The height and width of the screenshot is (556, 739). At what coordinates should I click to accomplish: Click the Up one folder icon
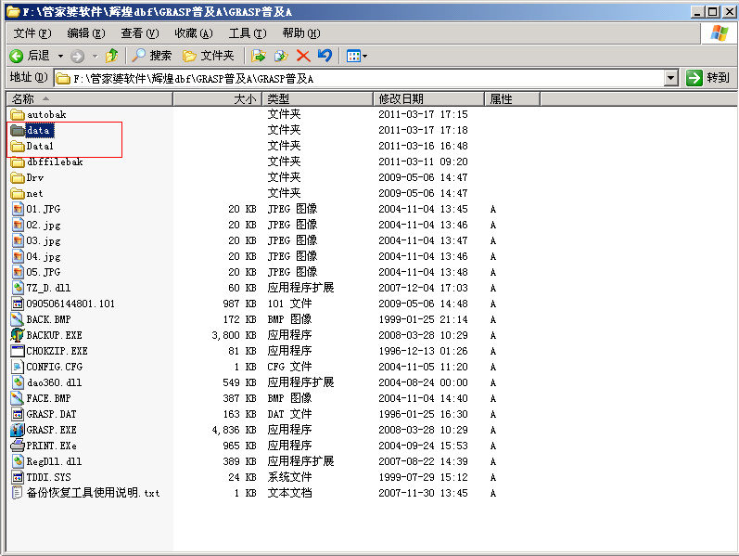(112, 56)
